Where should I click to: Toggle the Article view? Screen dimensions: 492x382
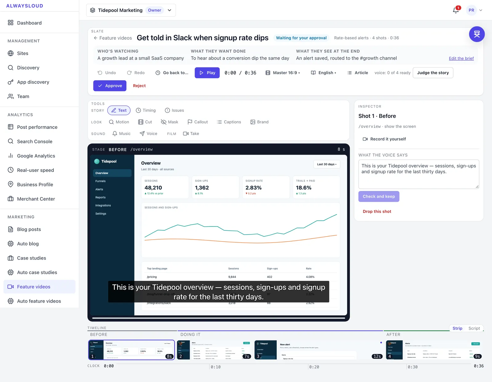pyautogui.click(x=358, y=73)
